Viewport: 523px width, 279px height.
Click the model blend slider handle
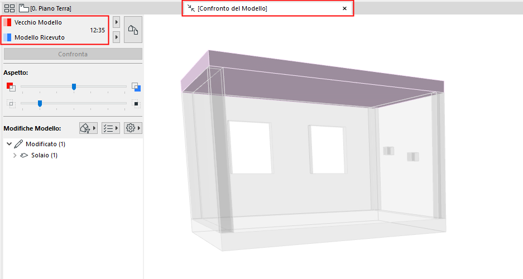(74, 86)
